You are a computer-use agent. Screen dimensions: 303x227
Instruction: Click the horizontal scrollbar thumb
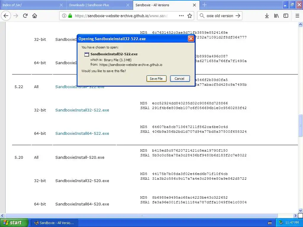tap(141, 215)
